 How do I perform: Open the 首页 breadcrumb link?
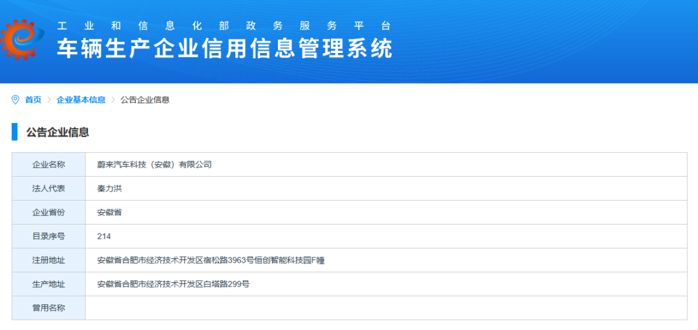33,100
